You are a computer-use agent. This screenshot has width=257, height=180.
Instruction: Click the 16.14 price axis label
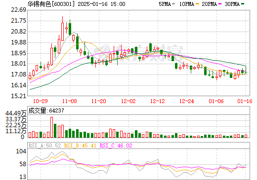(x=18, y=85)
